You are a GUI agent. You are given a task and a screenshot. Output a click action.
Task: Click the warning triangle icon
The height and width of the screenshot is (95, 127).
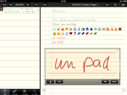click(x=63, y=29)
